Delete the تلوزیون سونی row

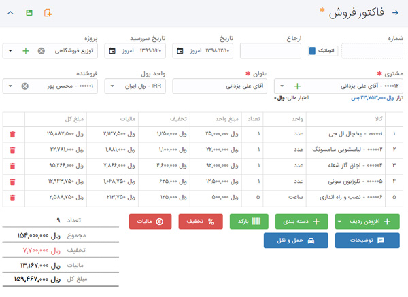12,181
